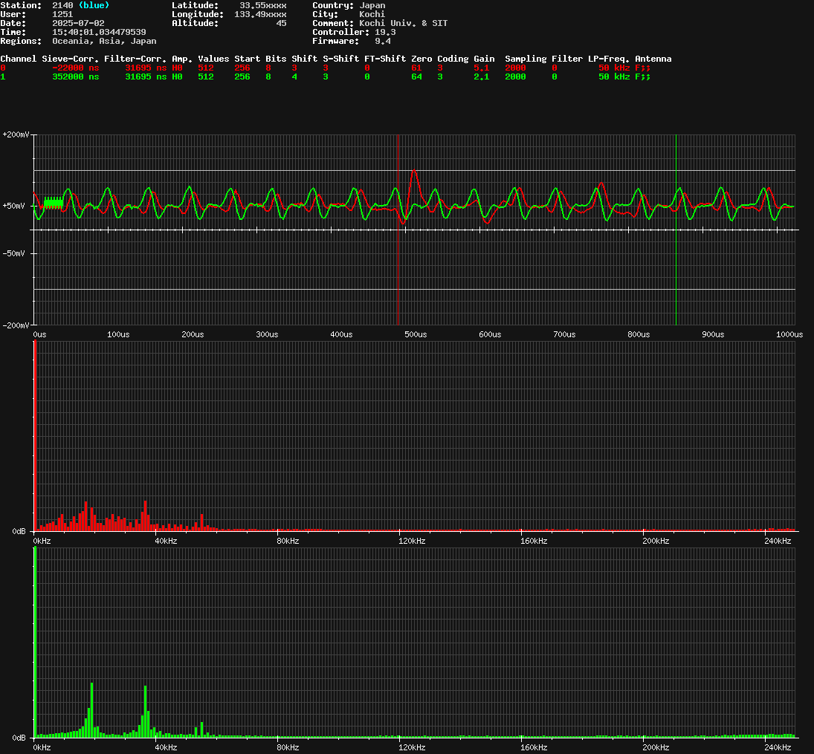The image size is (814, 754).
Task: Click the 800us time axis label
Action: pyautogui.click(x=639, y=334)
